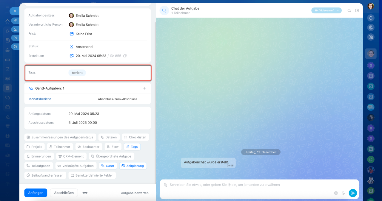Open the shopping cart icon in left sidebar

coord(7,164)
